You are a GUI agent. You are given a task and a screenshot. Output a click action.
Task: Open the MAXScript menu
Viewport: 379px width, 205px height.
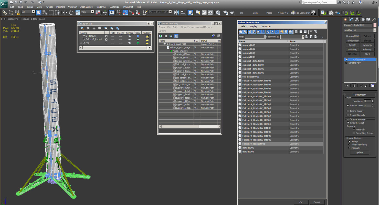128,7
